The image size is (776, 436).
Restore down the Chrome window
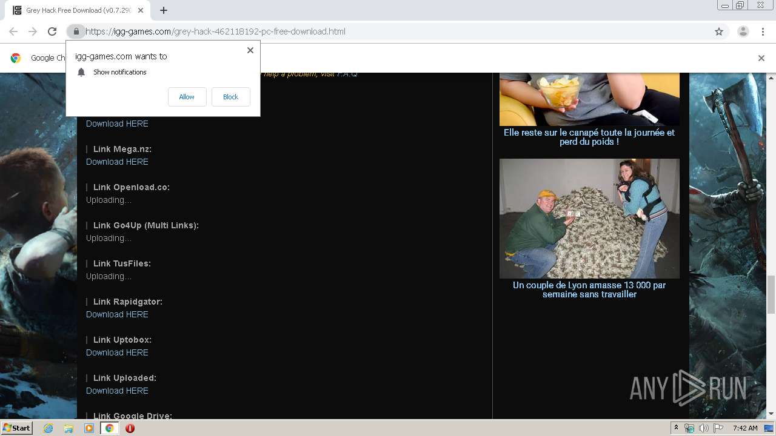click(x=740, y=5)
